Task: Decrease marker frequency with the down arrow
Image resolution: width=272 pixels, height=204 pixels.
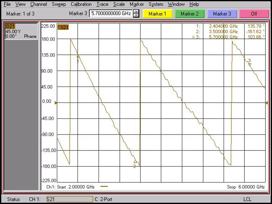Action: [x=136, y=16]
